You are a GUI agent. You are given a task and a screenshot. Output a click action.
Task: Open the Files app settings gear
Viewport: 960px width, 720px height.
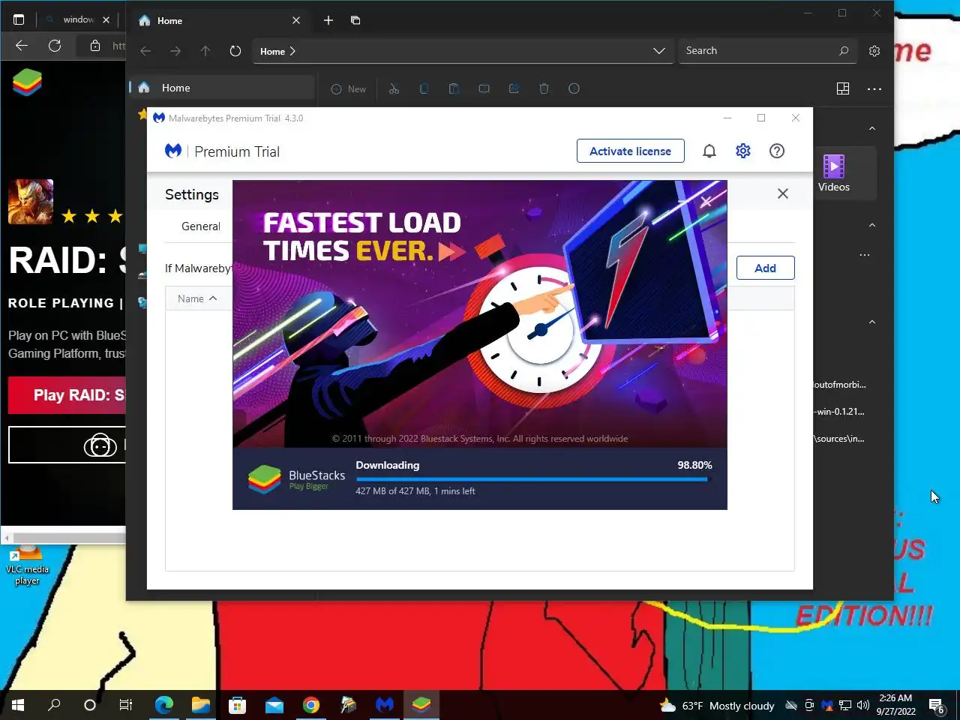[x=874, y=51]
